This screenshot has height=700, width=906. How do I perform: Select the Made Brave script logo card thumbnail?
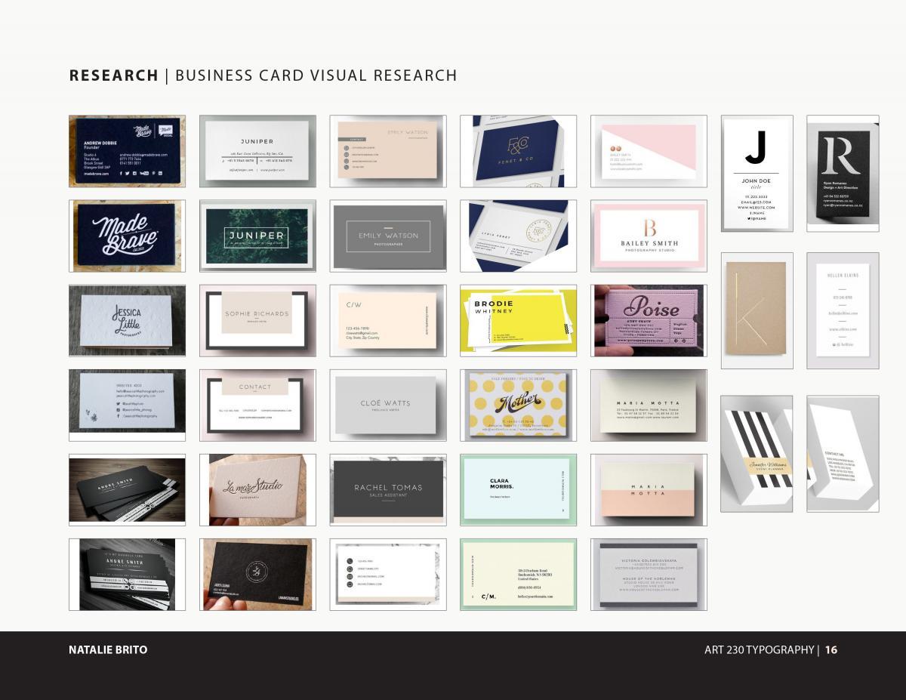[x=126, y=235]
